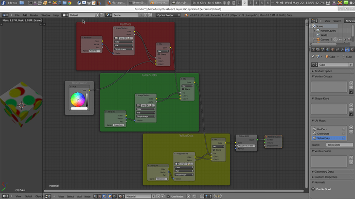This screenshot has width=355, height=199.
Task: Open the Modifiers wrench tab icon
Action: [343, 49]
